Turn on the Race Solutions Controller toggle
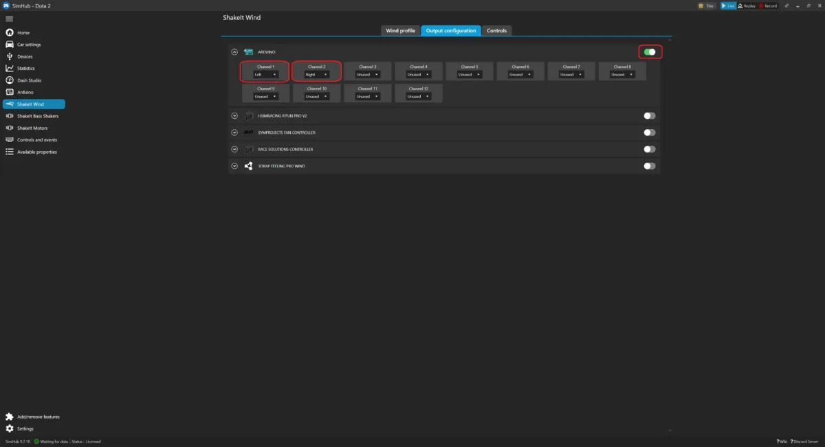Image resolution: width=825 pixels, height=447 pixels. (650, 149)
